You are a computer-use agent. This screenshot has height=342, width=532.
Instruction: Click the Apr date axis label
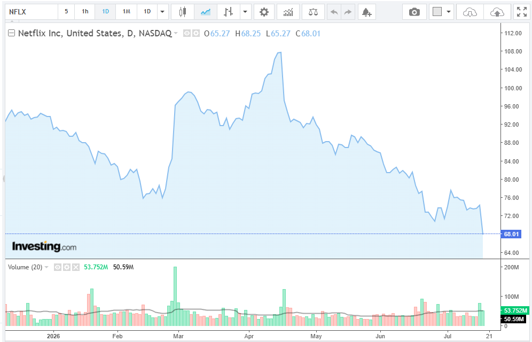(249, 336)
